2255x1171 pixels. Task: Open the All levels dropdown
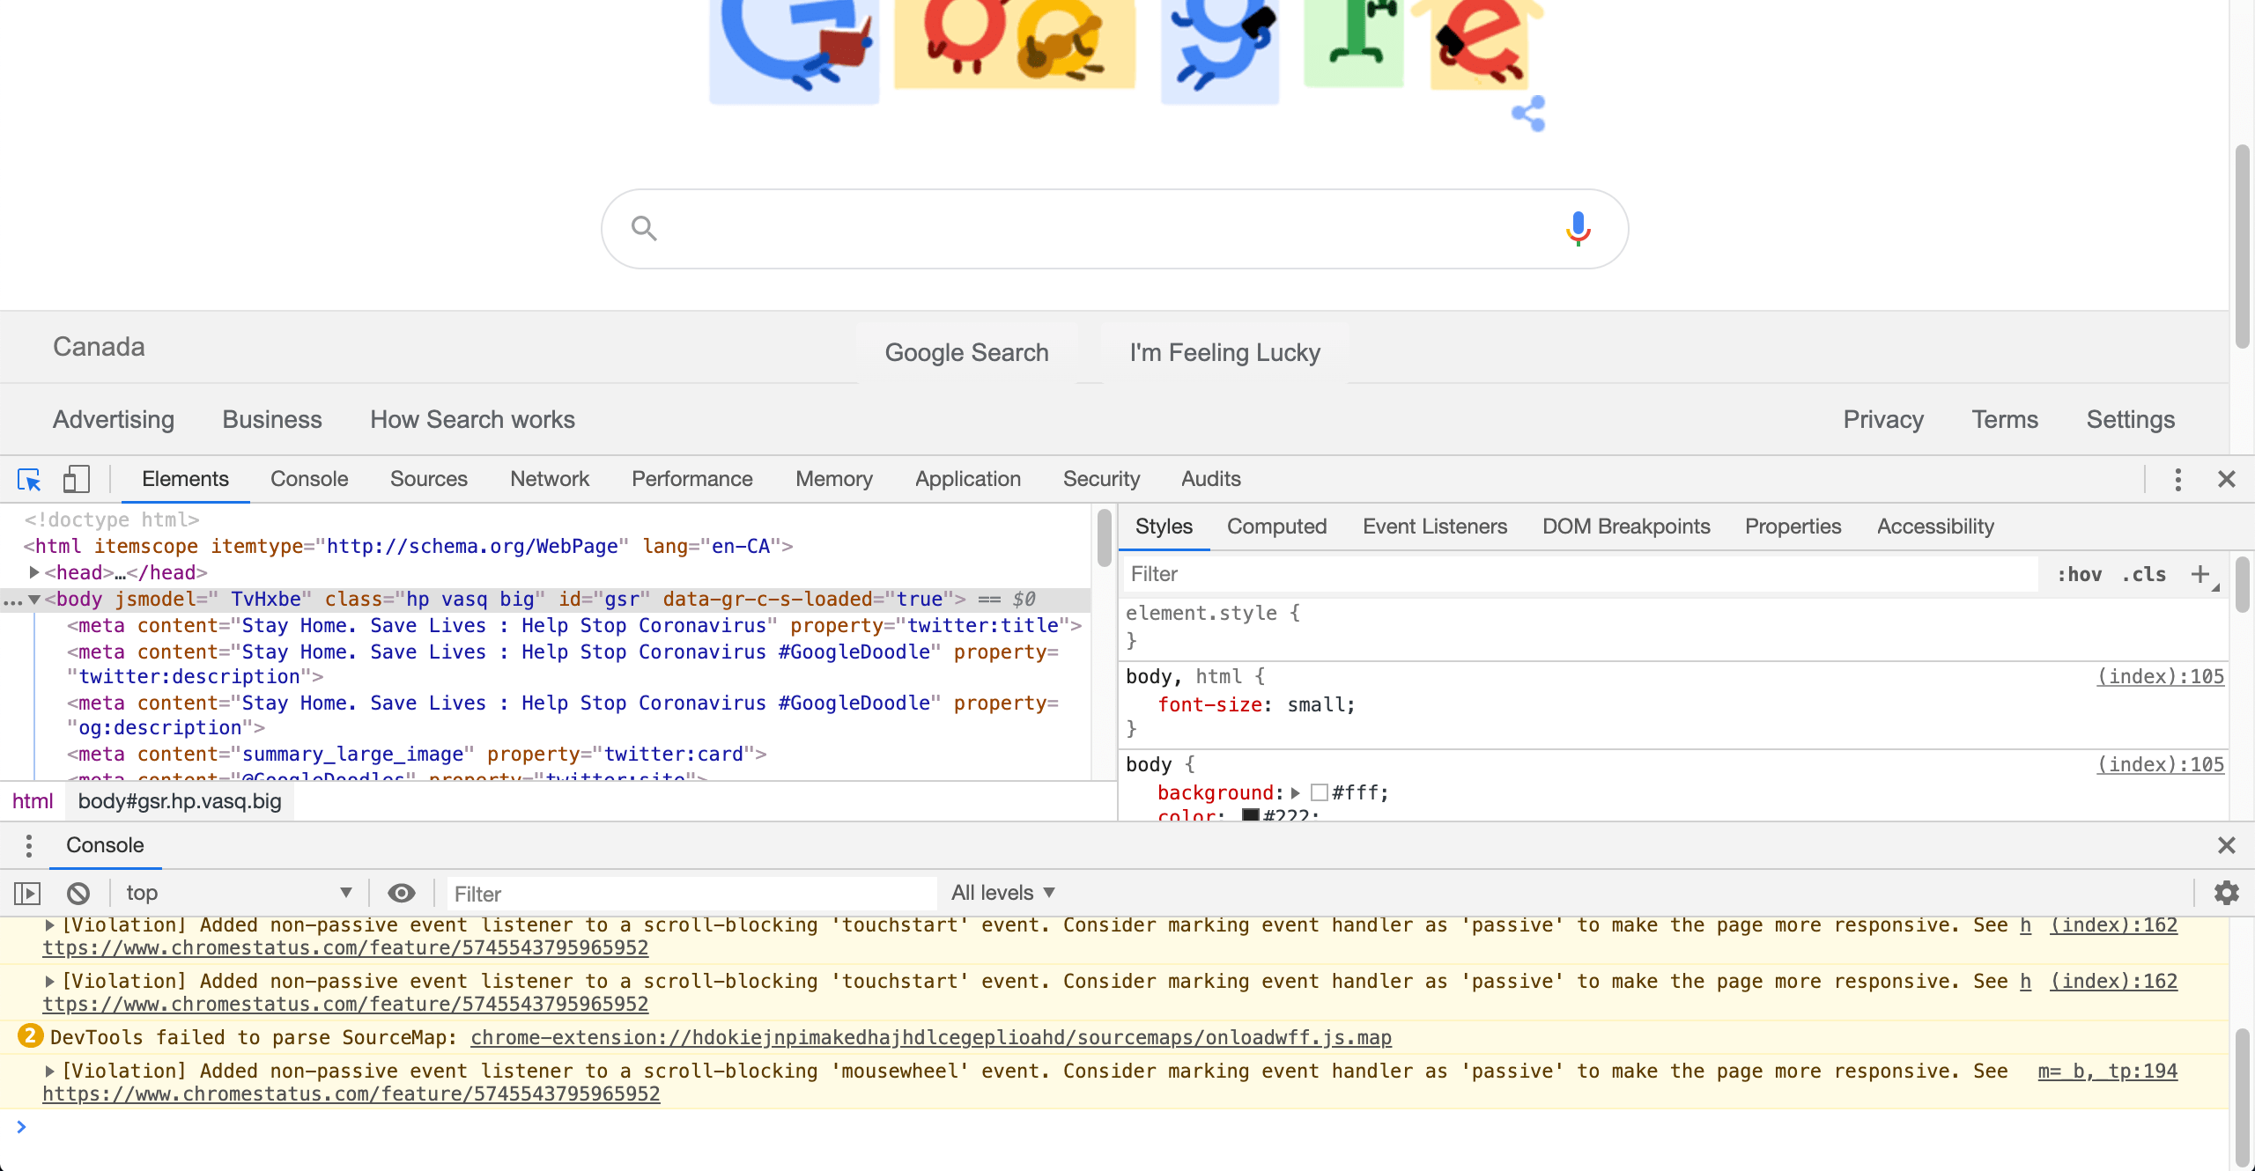pos(1002,892)
